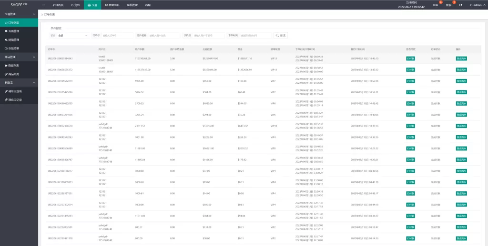
Task: Click the 搜索 search button
Action: [281, 35]
